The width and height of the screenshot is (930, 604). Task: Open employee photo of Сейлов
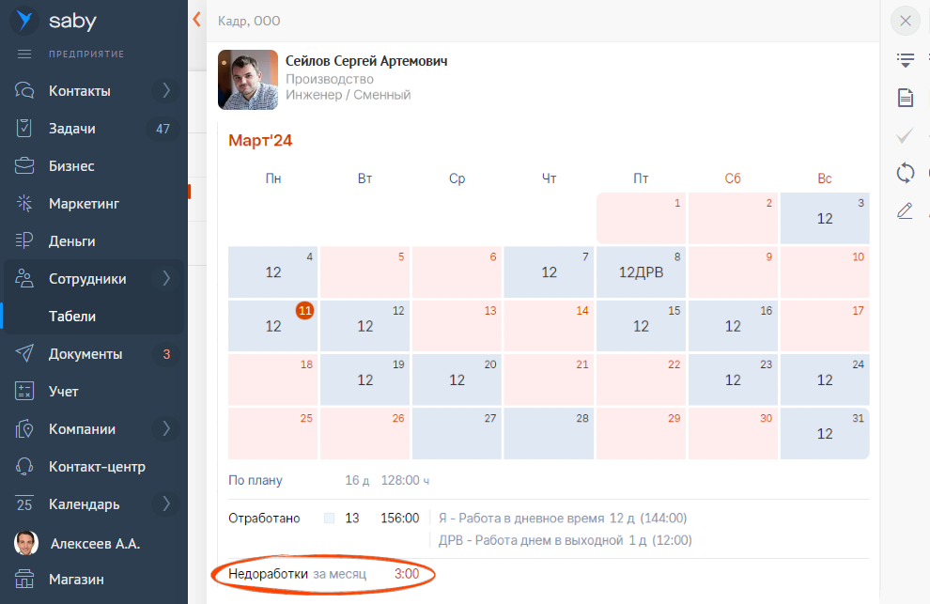[x=248, y=80]
